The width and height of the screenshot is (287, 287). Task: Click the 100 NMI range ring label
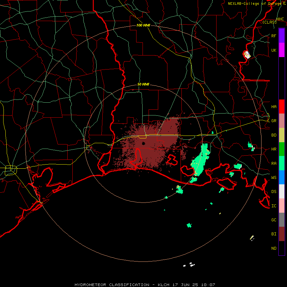143,25
